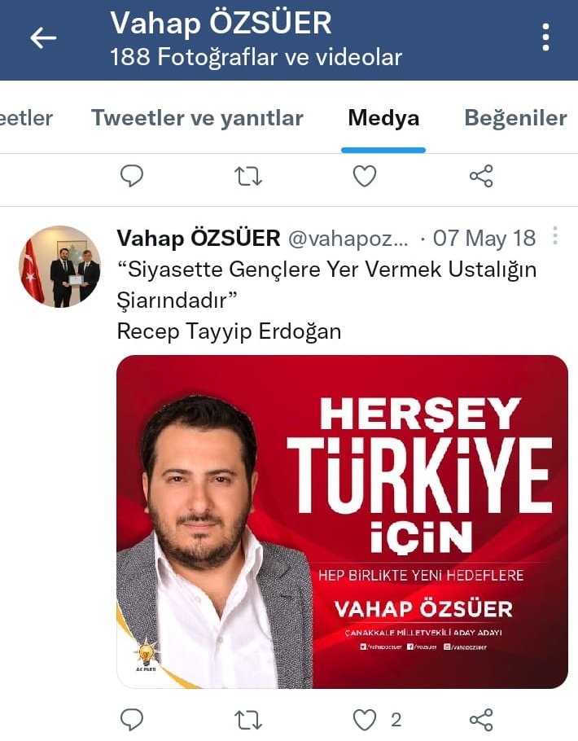The image size is (578, 741).
Task: Retweet the upper tweet above the divider
Action: point(248,176)
